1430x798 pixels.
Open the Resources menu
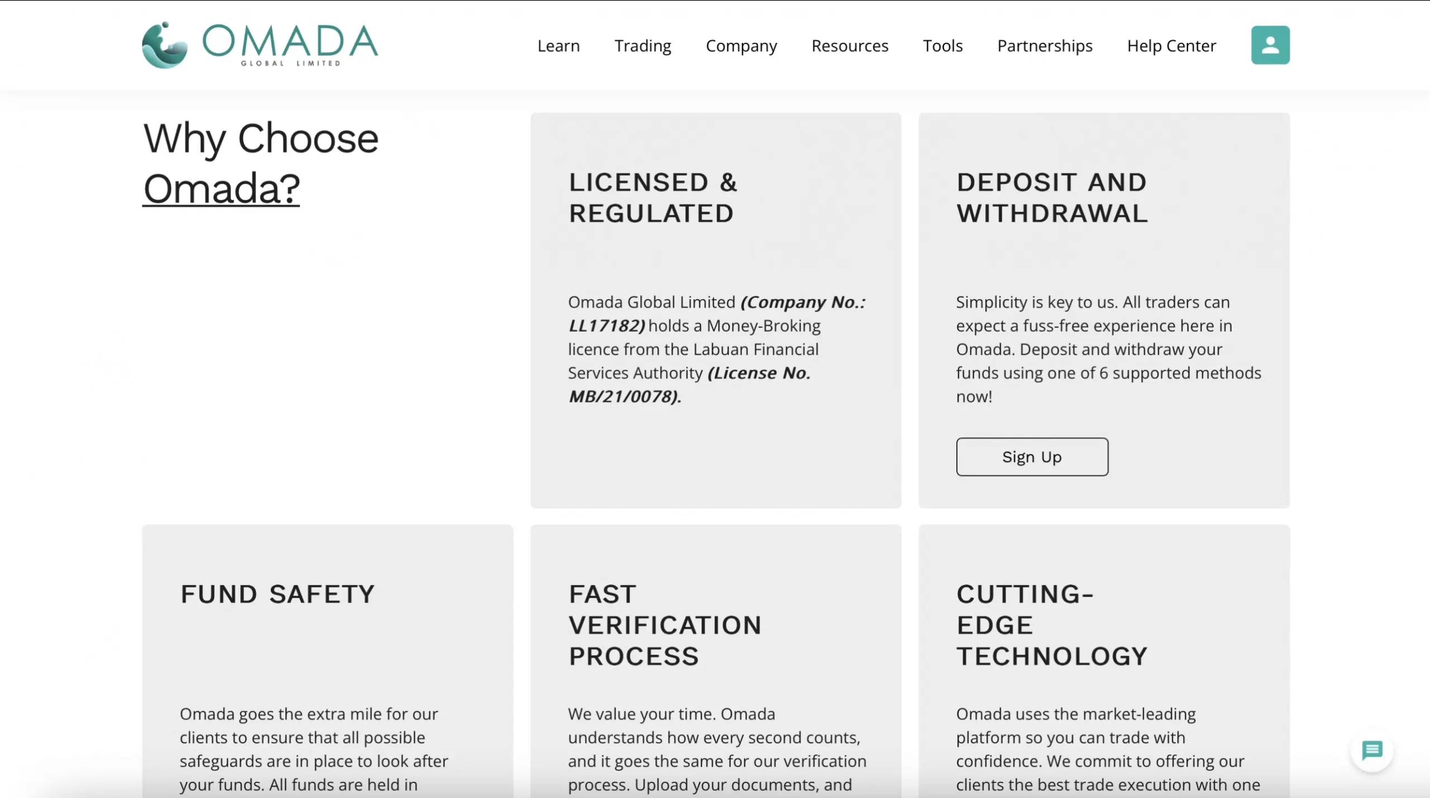coord(850,46)
